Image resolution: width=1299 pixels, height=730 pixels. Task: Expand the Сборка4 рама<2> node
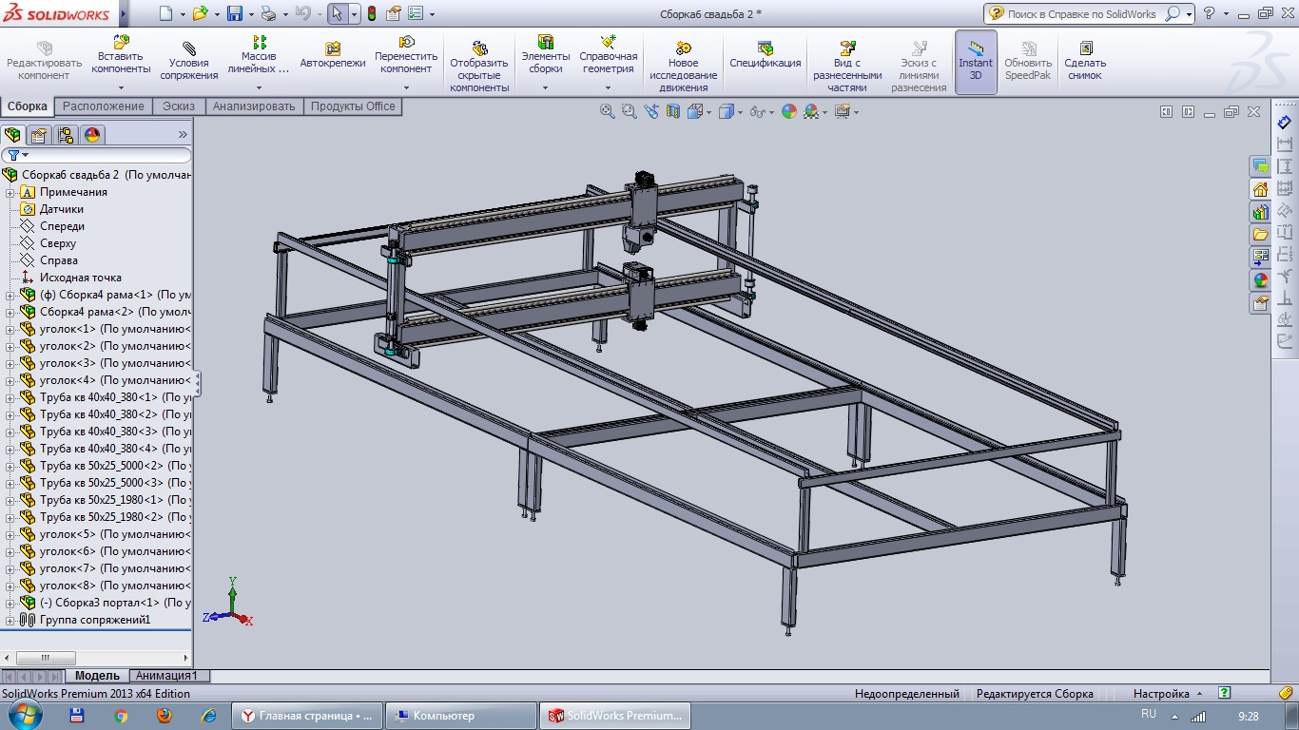pyautogui.click(x=10, y=312)
